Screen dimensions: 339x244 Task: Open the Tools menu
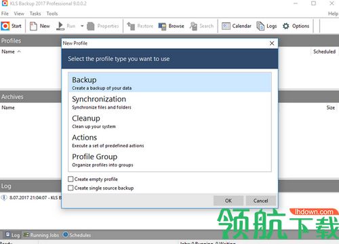pos(52,14)
